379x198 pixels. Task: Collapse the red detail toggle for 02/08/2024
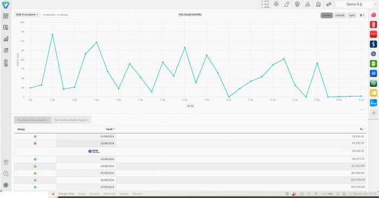coord(35,143)
